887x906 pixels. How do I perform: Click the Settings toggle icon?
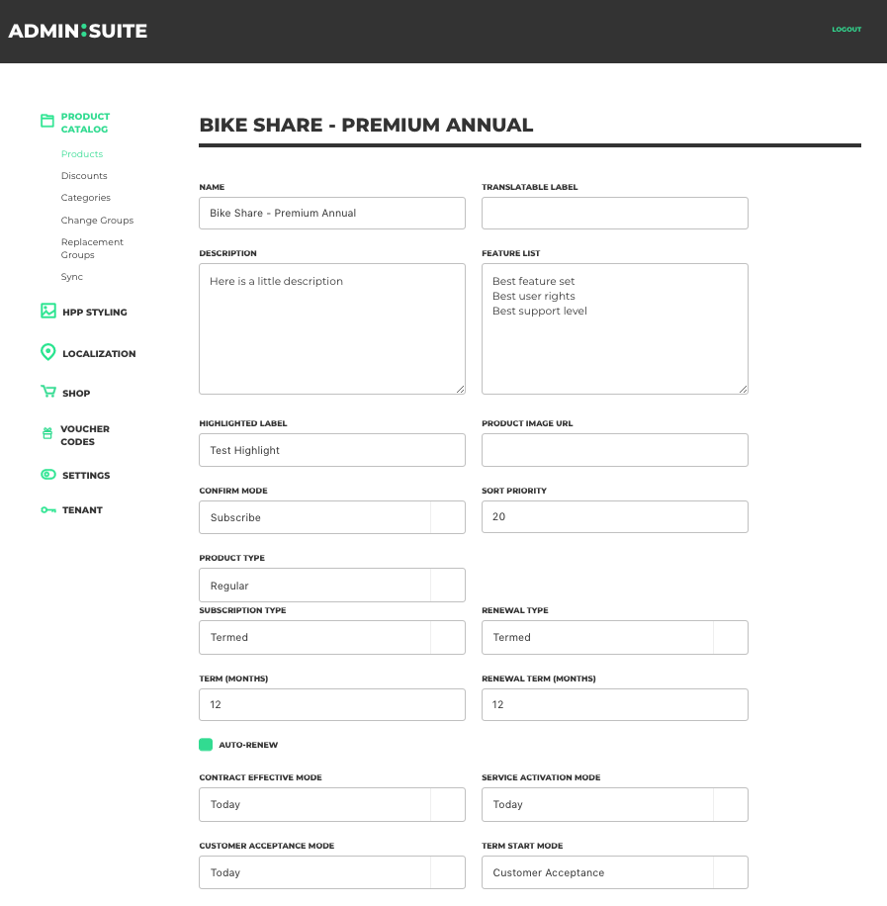(48, 475)
